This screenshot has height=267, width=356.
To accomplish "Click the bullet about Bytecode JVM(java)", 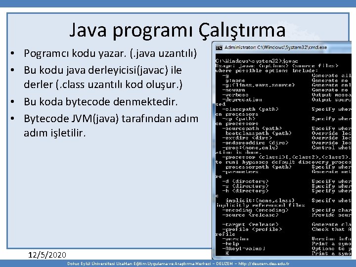I will pos(111,126).
